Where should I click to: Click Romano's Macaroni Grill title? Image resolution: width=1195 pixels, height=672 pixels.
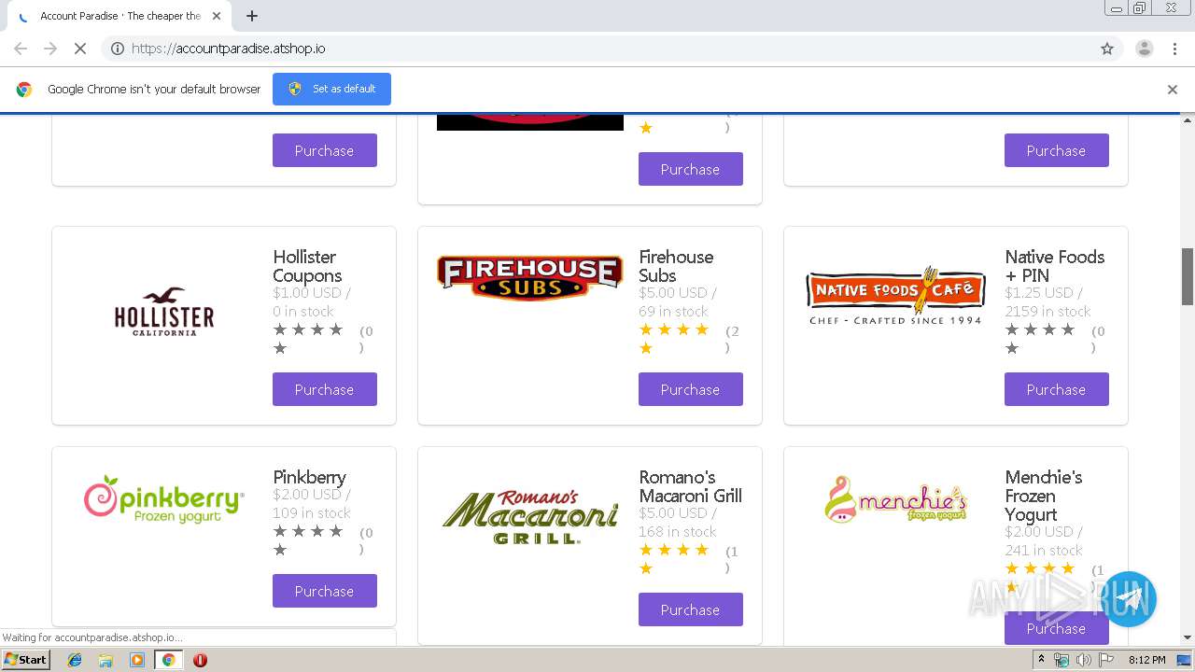point(690,486)
